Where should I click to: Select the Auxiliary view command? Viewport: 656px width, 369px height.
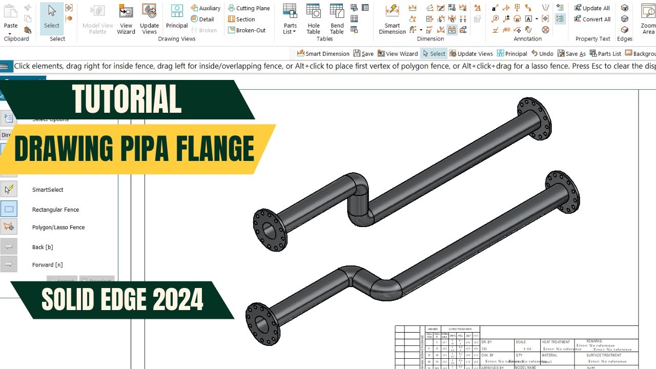tap(206, 8)
